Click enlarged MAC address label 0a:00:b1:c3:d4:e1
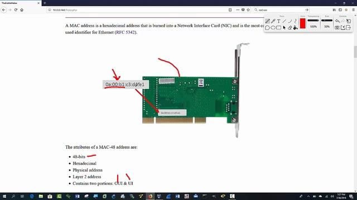The image size is (357, 200). point(126,84)
